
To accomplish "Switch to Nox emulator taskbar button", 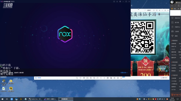I will (66, 99).
